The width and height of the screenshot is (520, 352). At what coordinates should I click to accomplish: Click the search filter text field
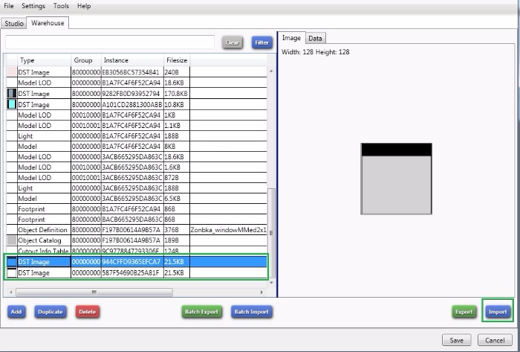(x=110, y=42)
